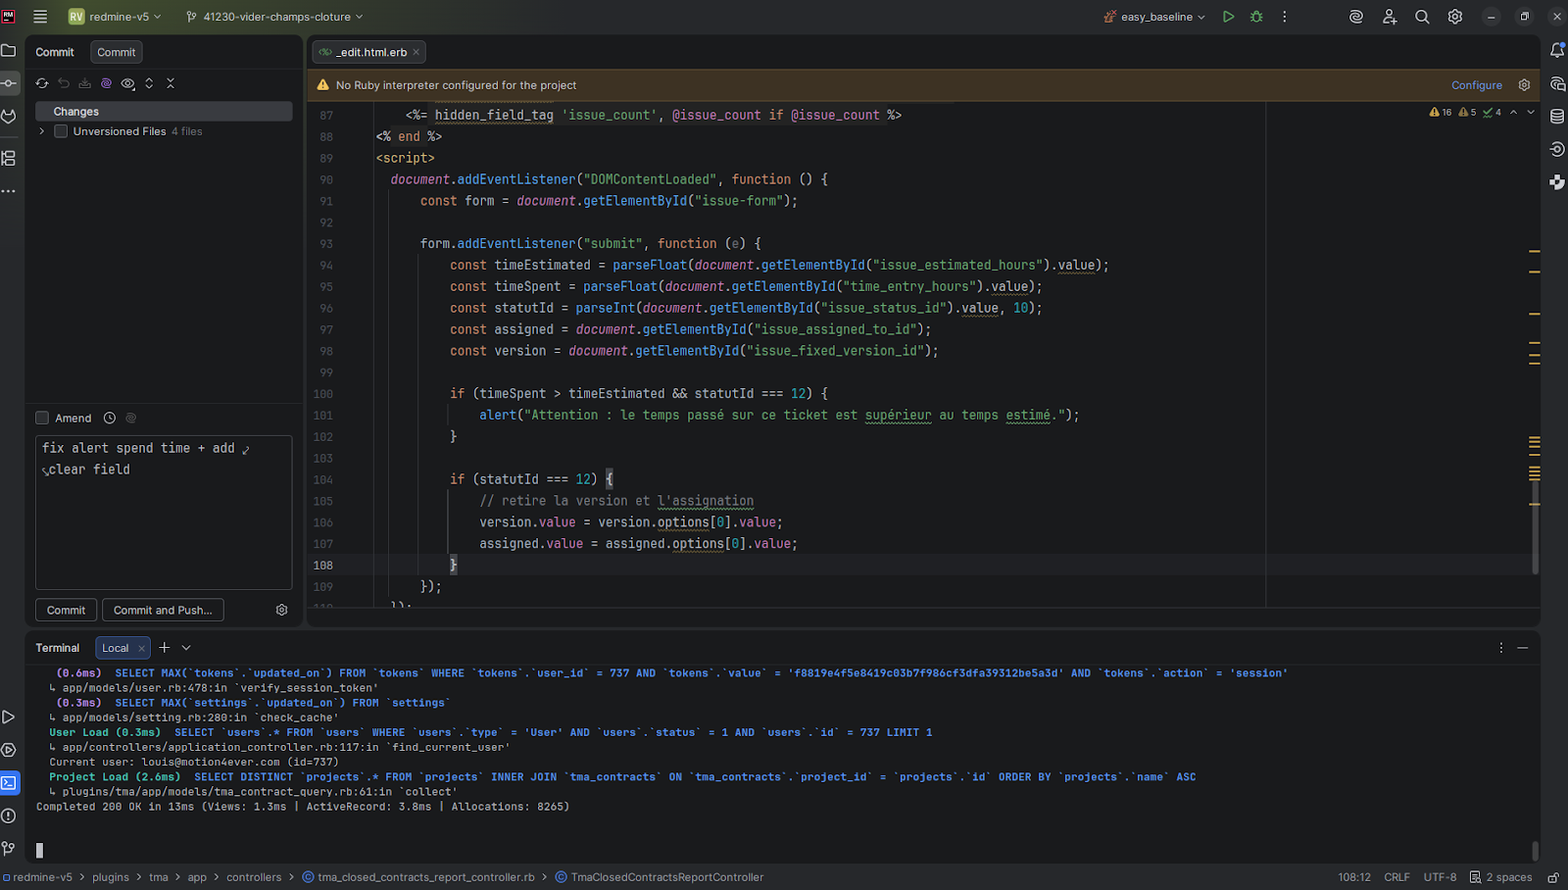Click the Configure link for Ruby interpreter
This screenshot has height=890, width=1568.
tap(1476, 85)
